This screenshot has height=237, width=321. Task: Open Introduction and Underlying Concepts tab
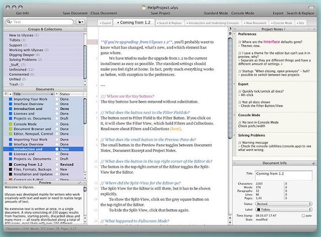213,23
